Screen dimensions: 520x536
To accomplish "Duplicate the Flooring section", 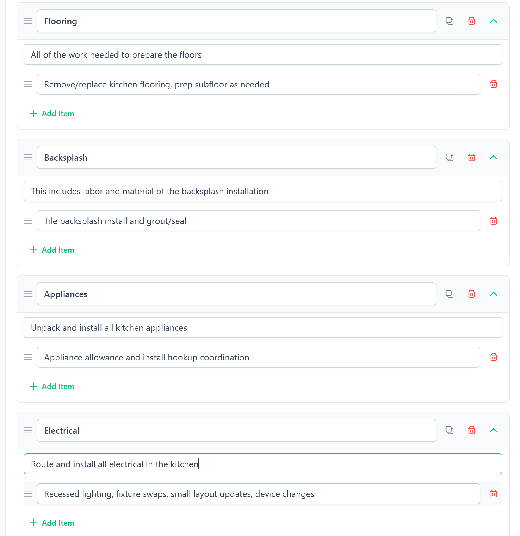I will pos(449,21).
